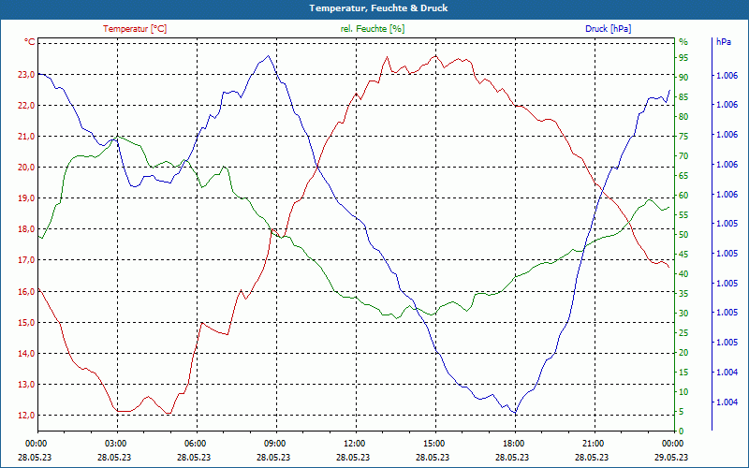Click the '15,0' temperature axis value
Screen dimensions: 749x468
(26, 322)
